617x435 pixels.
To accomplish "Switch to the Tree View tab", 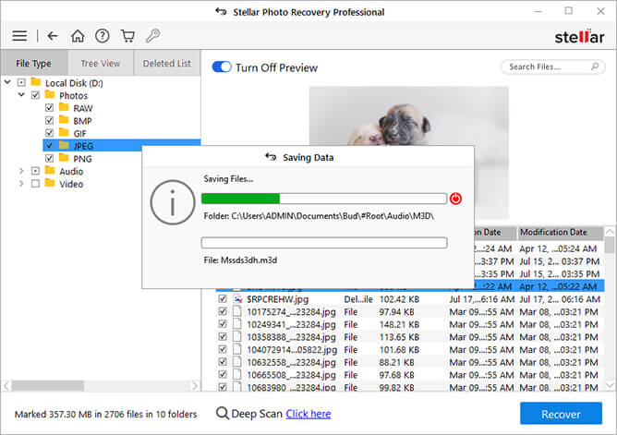I will click(100, 64).
